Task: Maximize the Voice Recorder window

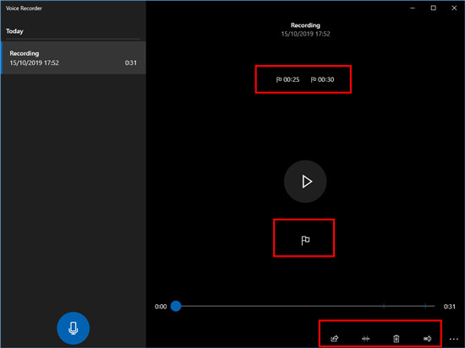Action: [433, 8]
